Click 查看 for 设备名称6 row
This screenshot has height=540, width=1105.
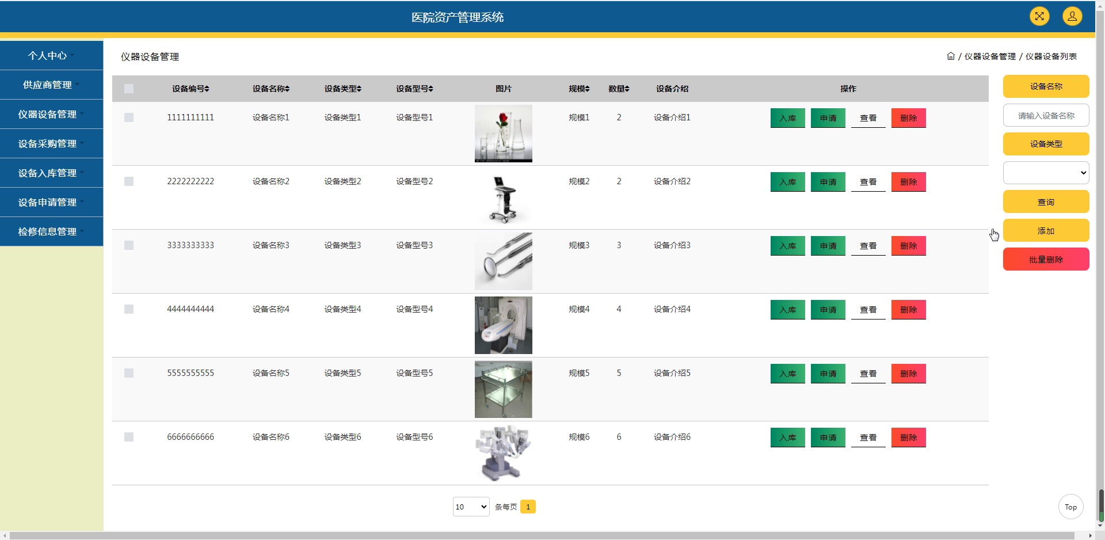pos(868,438)
